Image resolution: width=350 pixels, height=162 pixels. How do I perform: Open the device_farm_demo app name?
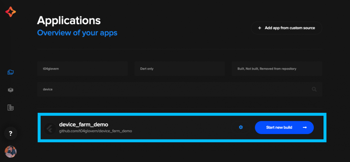click(83, 124)
